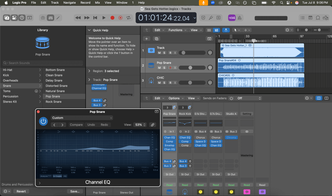
Task: Toggle the Quick Help question mark button
Action: (x=22, y=18)
